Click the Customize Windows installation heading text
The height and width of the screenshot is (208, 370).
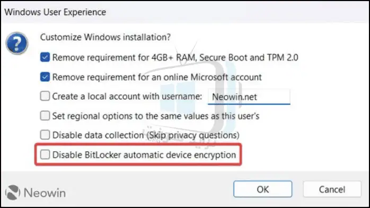tap(105, 37)
